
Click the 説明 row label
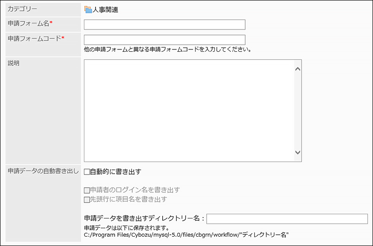(x=14, y=63)
